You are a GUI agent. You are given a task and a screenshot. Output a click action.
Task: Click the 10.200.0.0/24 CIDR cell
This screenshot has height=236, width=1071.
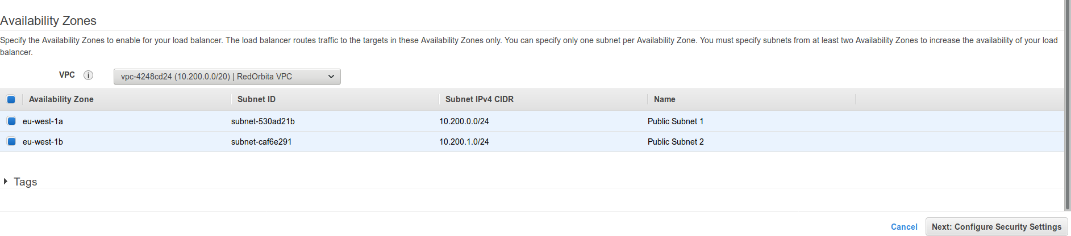464,121
